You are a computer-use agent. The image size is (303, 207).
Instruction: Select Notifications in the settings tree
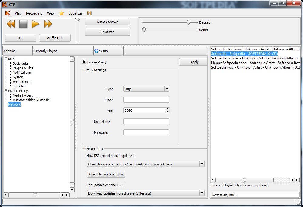(22, 73)
